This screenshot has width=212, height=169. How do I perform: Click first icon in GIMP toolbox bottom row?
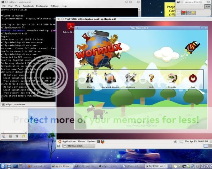tap(4, 136)
